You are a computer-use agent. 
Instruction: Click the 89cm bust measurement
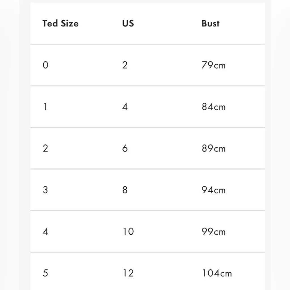(x=214, y=148)
